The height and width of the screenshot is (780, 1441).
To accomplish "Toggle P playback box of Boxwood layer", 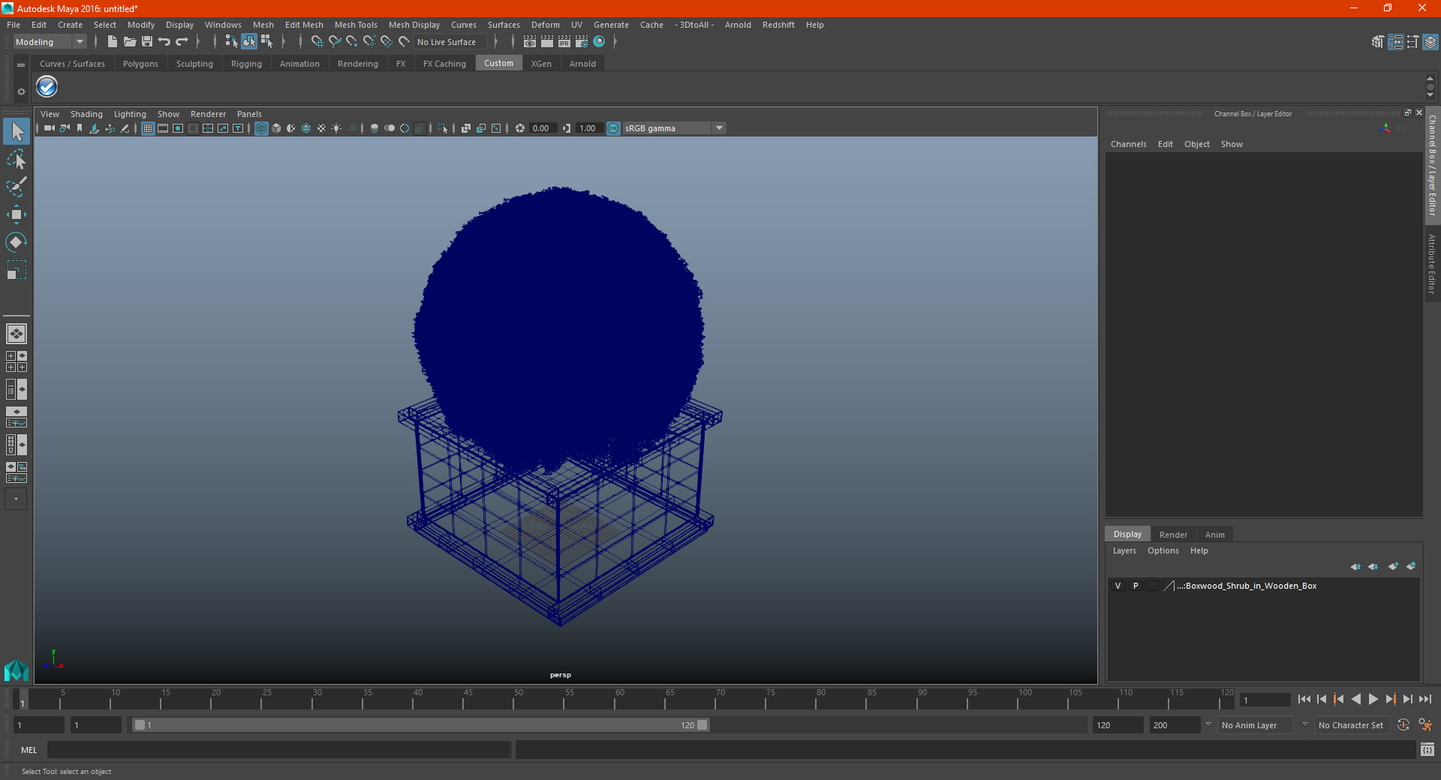I will pyautogui.click(x=1136, y=586).
